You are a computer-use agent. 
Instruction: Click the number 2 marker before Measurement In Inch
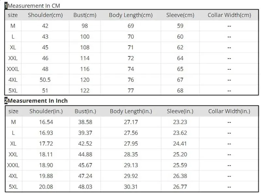6,101
